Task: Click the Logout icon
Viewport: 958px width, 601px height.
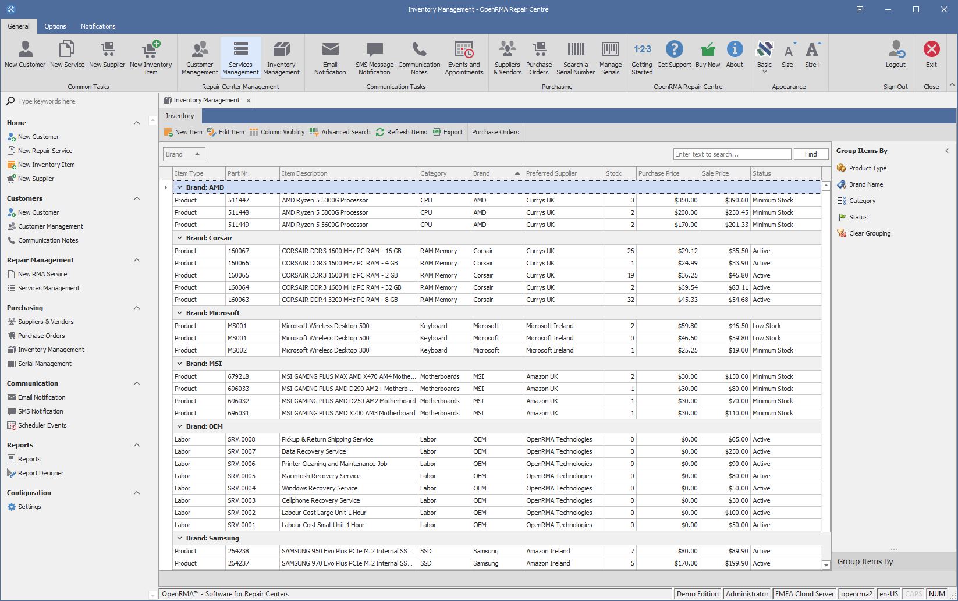Action: coord(896,54)
